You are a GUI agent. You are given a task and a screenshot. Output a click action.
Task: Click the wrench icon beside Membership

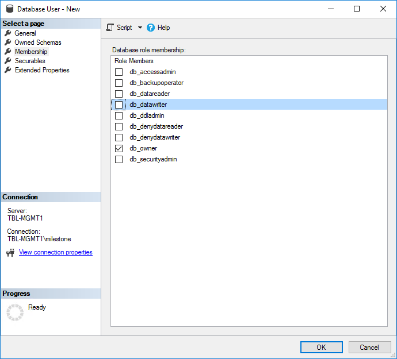[8, 52]
